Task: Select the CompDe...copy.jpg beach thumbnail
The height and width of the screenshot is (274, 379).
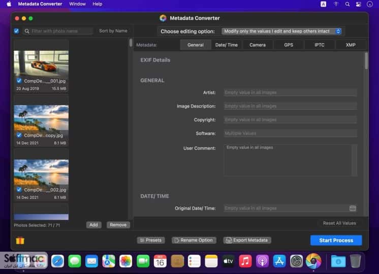Action: (x=41, y=118)
